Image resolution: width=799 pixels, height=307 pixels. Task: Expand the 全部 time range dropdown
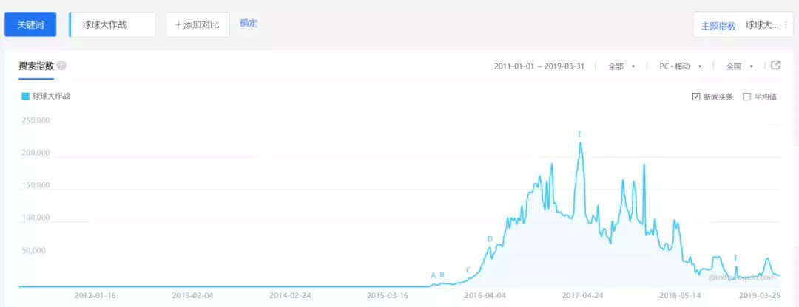click(621, 66)
